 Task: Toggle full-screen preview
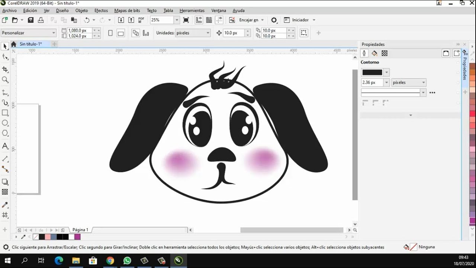click(x=186, y=20)
